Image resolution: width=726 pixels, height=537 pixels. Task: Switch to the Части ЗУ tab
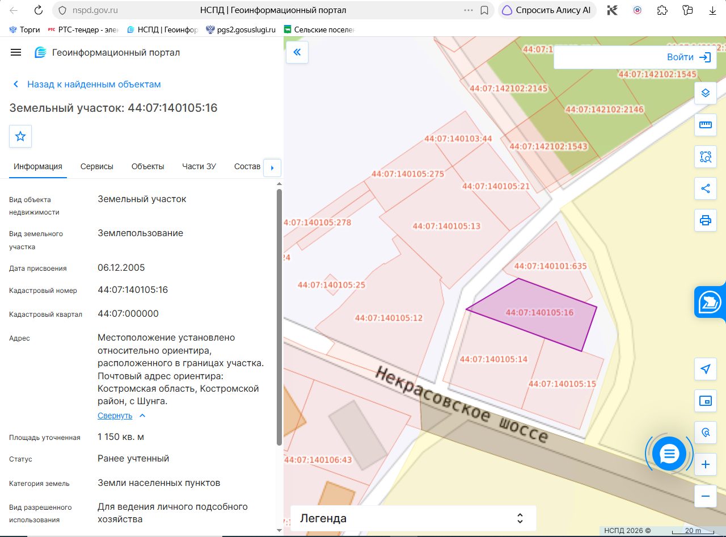pyautogui.click(x=199, y=166)
